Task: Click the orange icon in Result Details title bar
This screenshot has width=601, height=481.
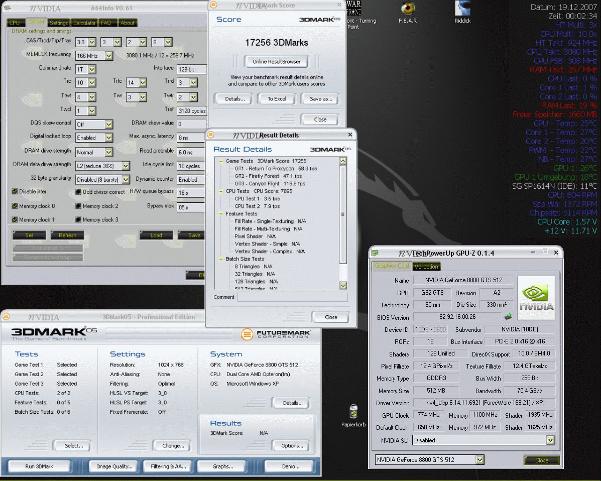Action: coord(211,135)
